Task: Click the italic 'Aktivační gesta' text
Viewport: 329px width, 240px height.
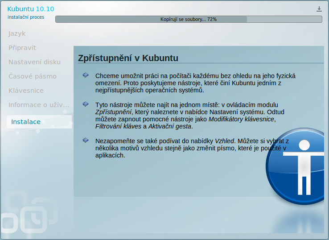Action: (x=170, y=126)
